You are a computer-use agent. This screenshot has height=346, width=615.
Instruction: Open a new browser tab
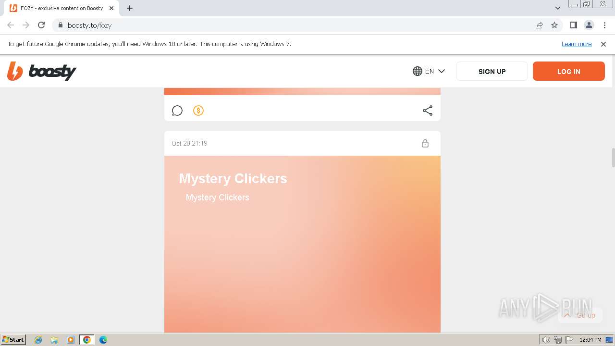[x=130, y=8]
